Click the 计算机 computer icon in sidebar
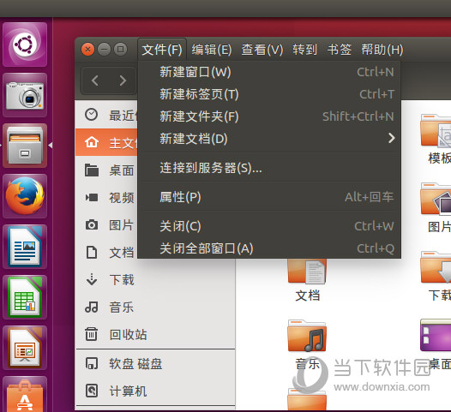The height and width of the screenshot is (412, 451). click(x=92, y=391)
